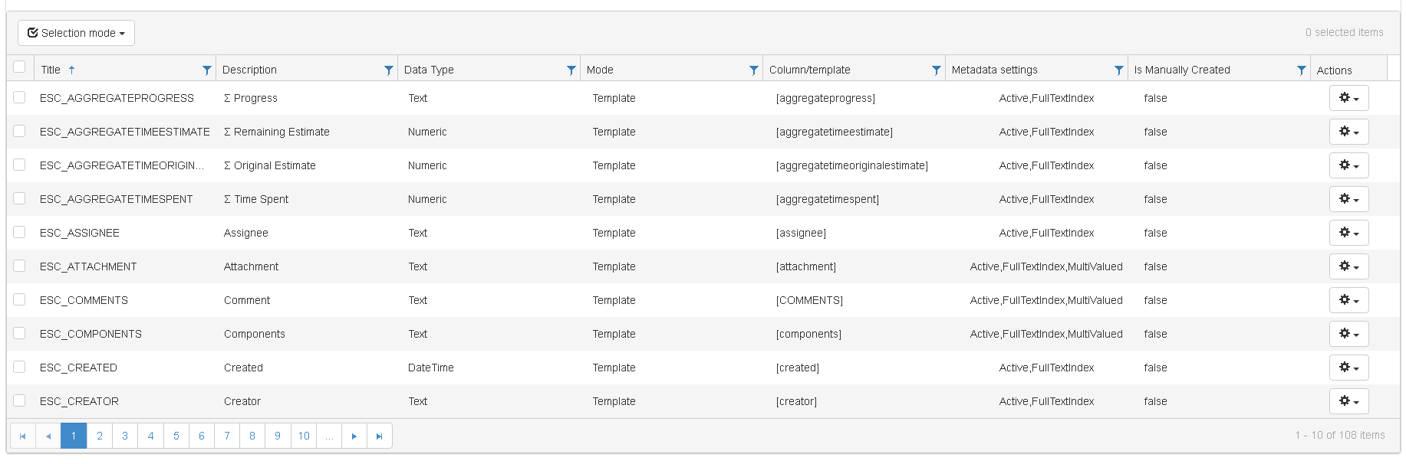This screenshot has height=464, width=1406.
Task: Open the Description column filter icon
Action: tap(389, 70)
